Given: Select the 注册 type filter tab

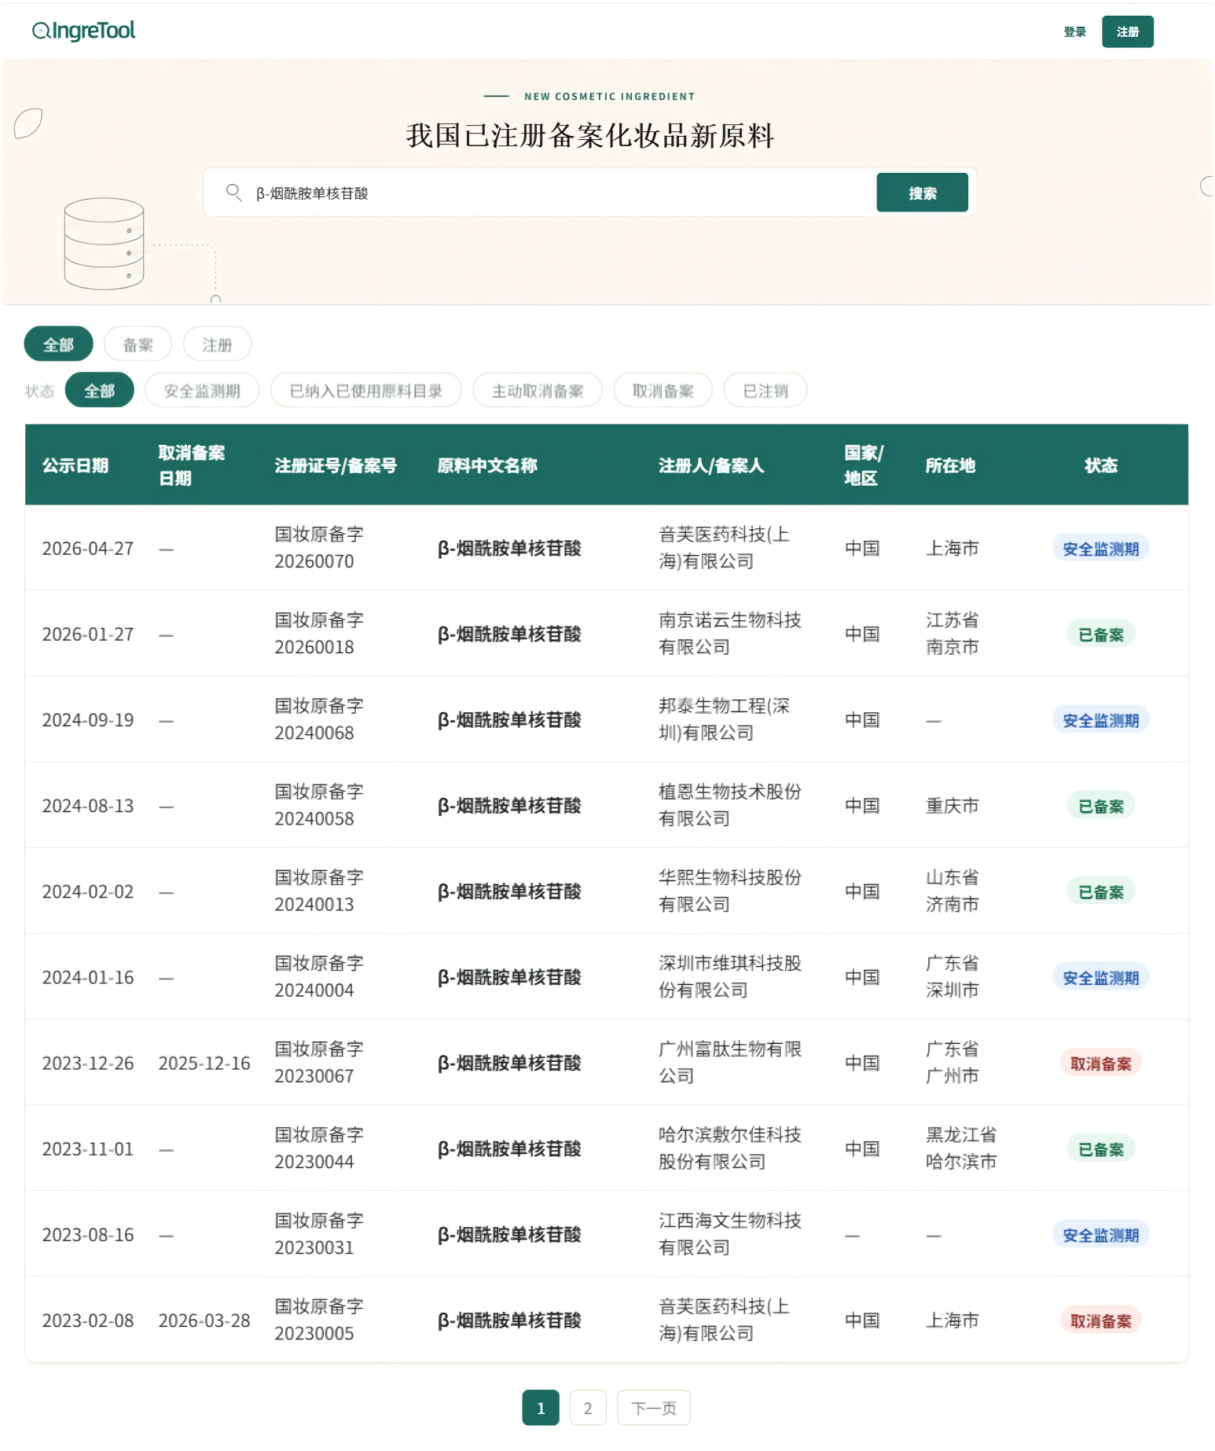Looking at the screenshot, I should tap(217, 344).
